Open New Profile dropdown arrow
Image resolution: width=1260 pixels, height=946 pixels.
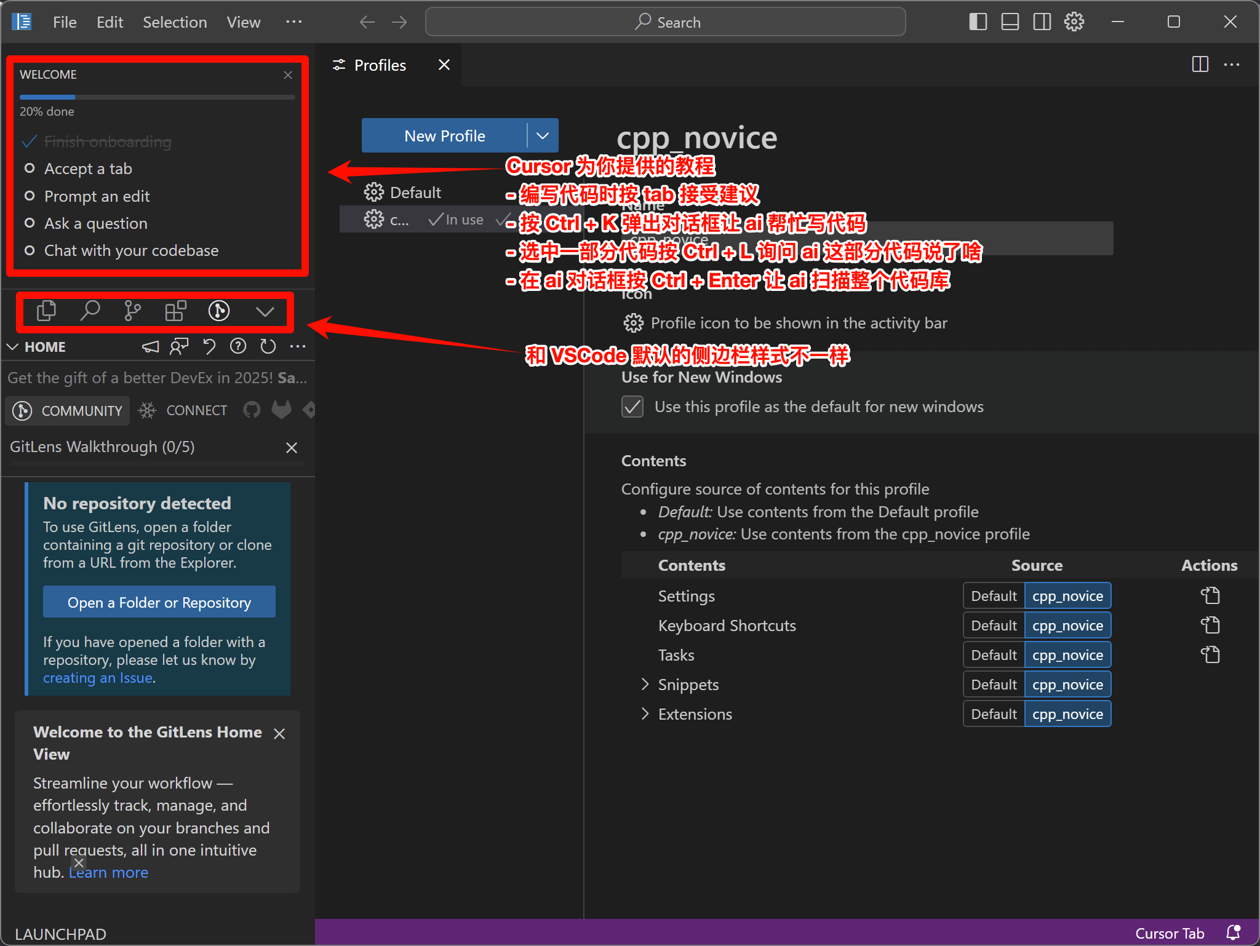click(543, 136)
